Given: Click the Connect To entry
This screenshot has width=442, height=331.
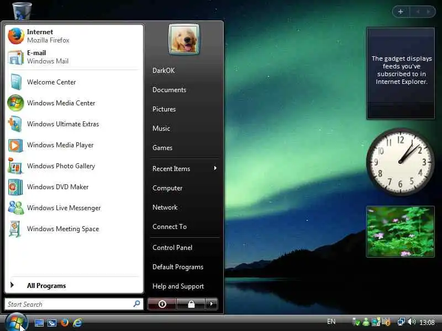Looking at the screenshot, I should (185, 227).
